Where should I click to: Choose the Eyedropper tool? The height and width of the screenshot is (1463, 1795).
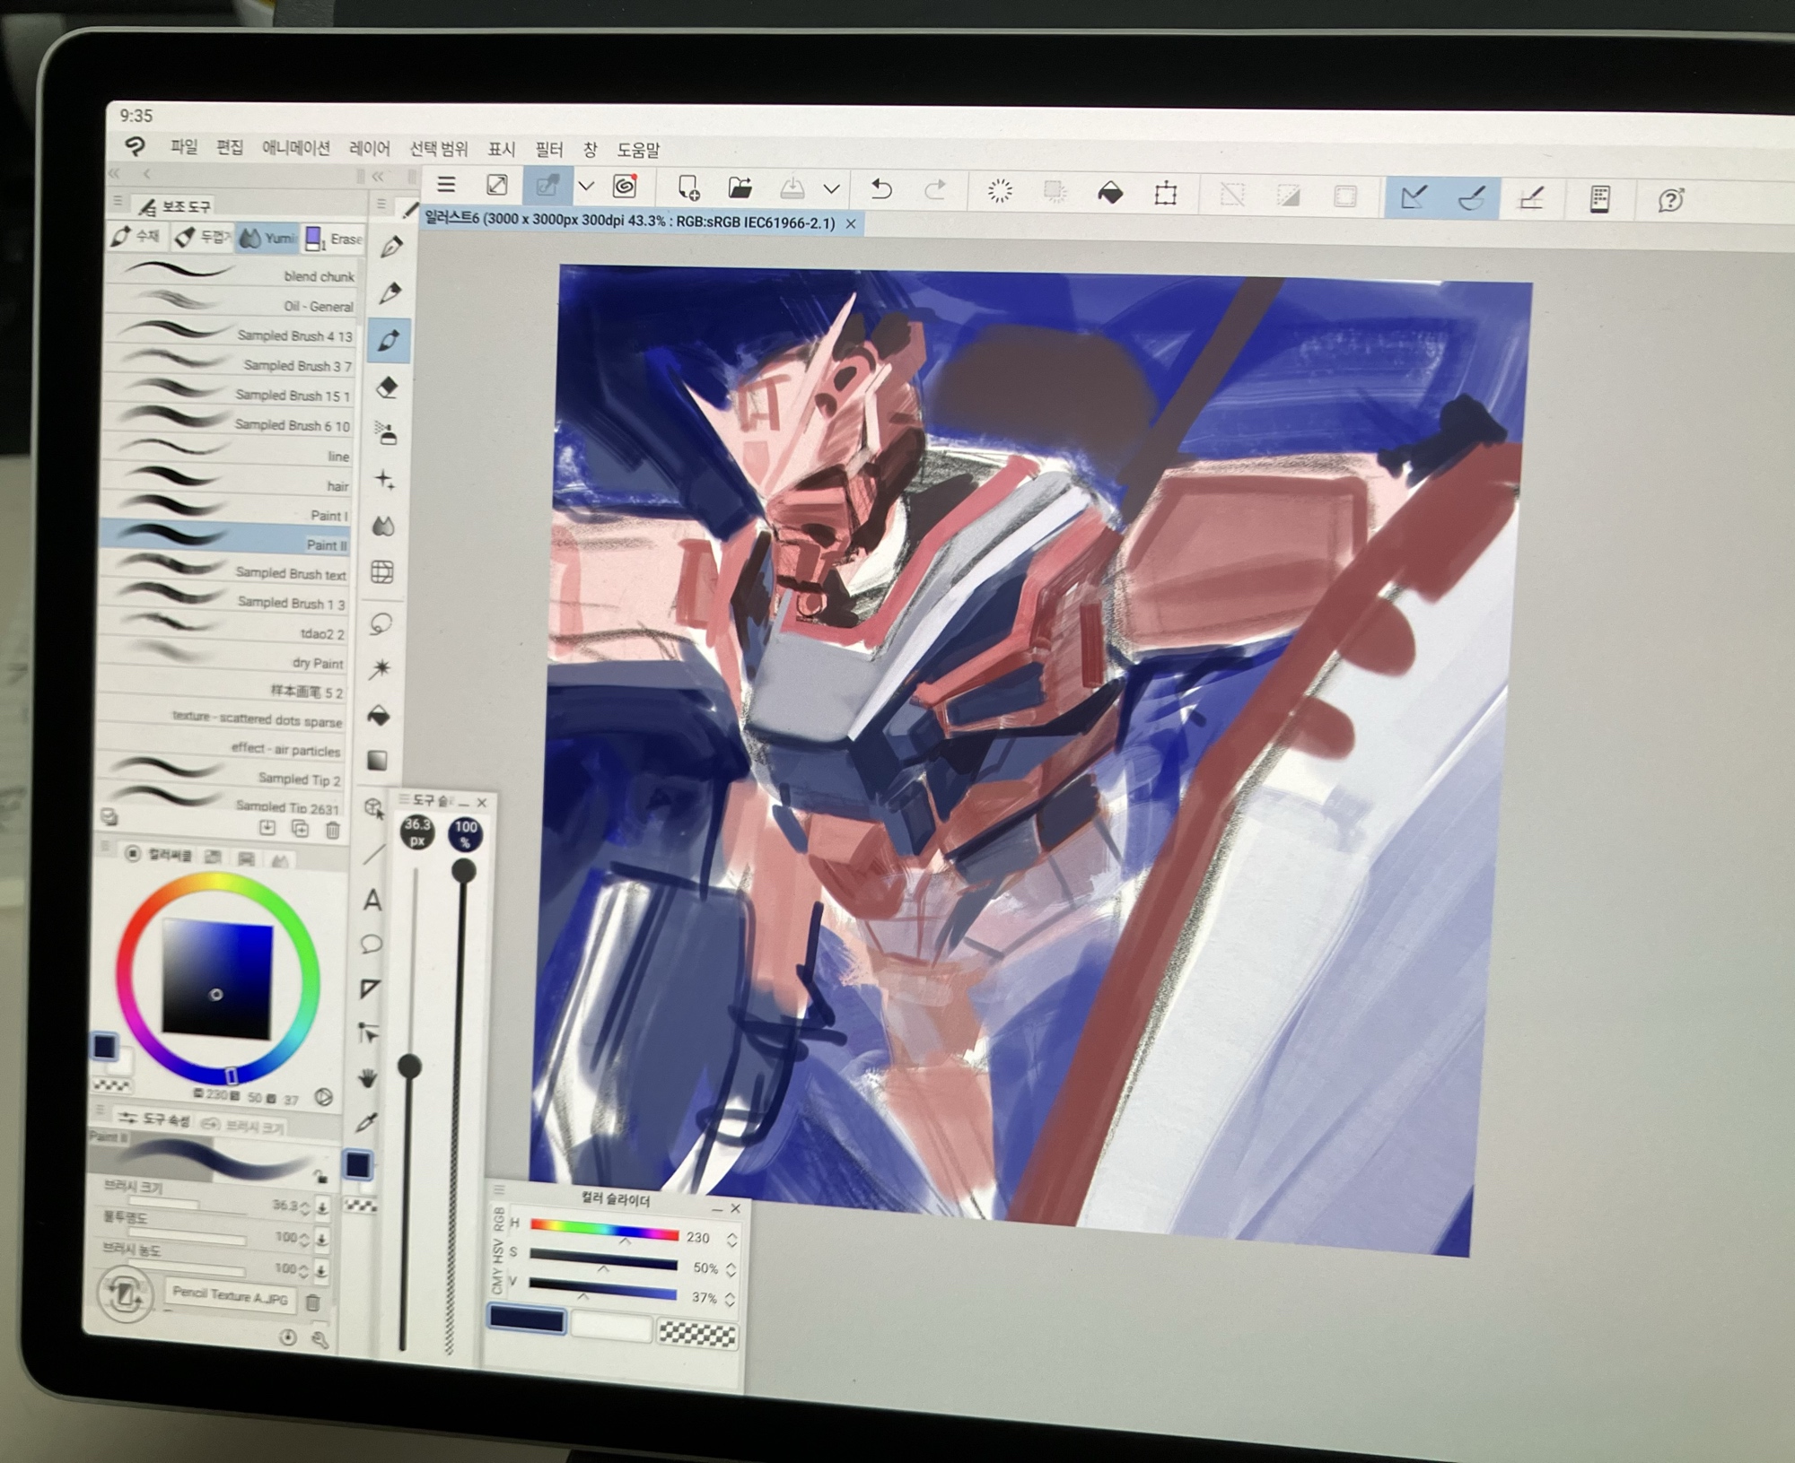[367, 1122]
